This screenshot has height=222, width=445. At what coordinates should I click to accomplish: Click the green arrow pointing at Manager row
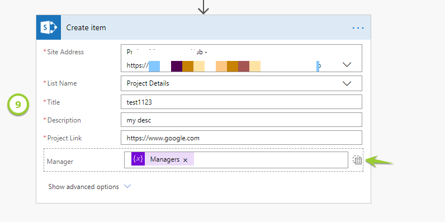[x=379, y=161]
